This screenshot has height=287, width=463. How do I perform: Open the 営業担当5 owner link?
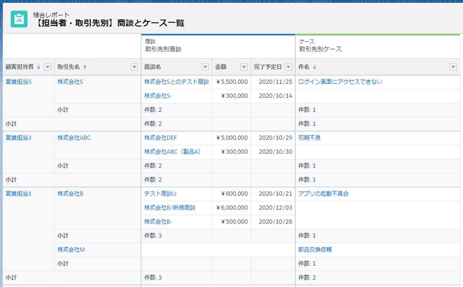pyautogui.click(x=18, y=82)
